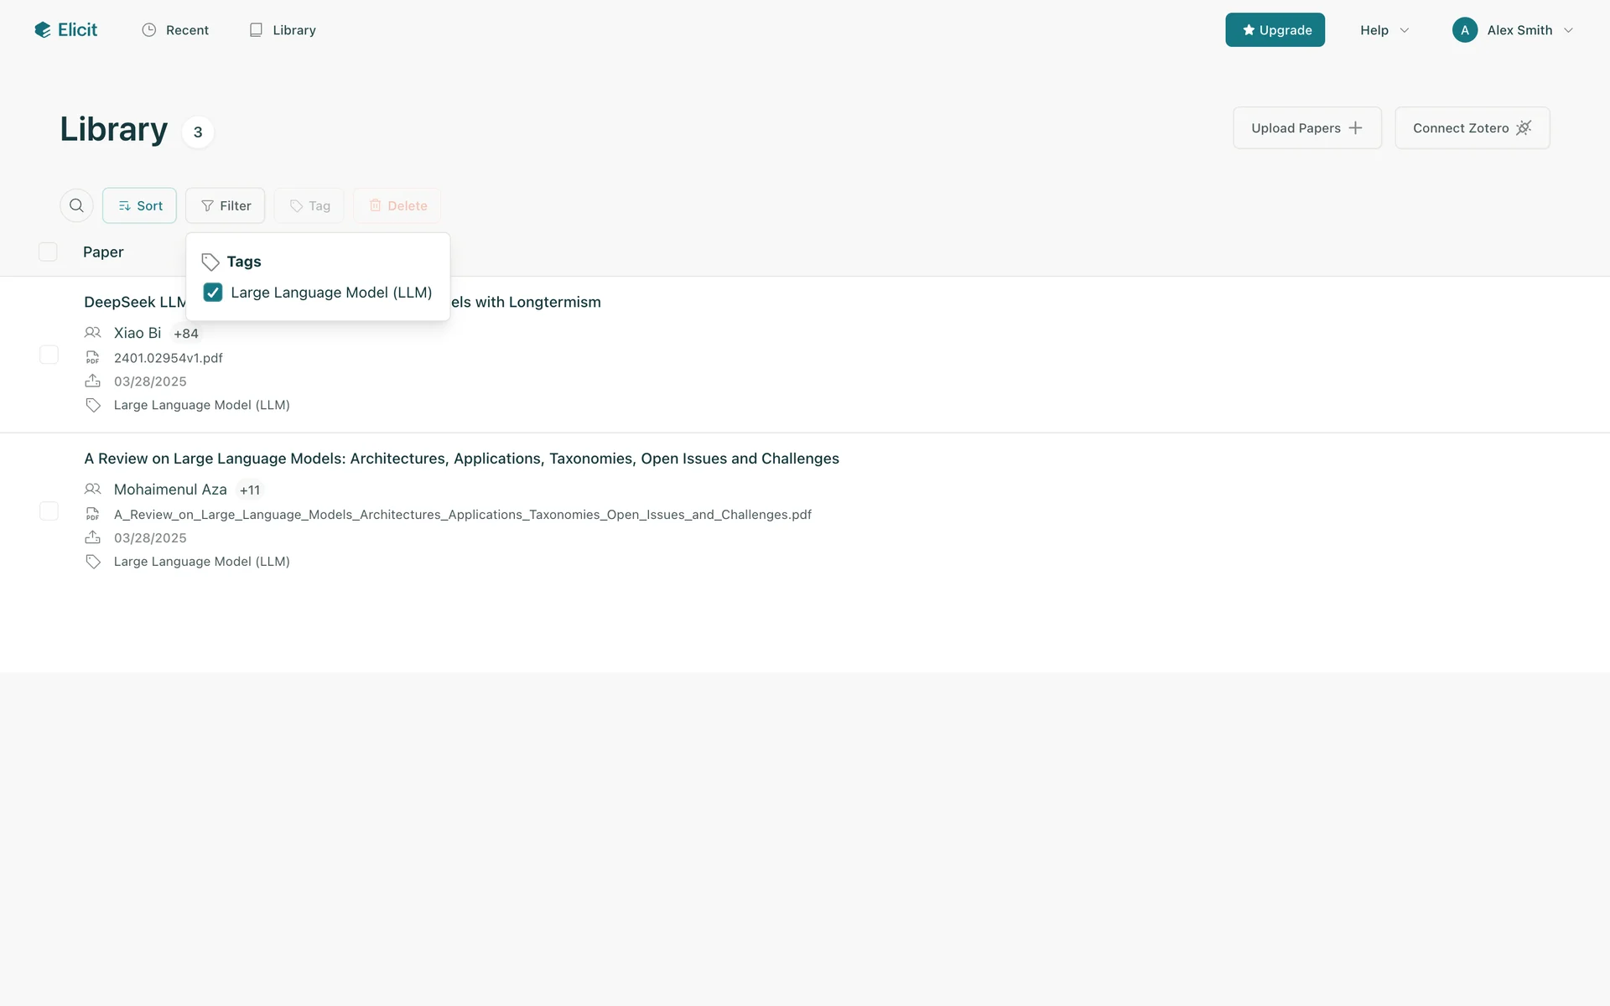The image size is (1610, 1006).
Task: Click the Alex Smith avatar icon
Action: click(1464, 30)
